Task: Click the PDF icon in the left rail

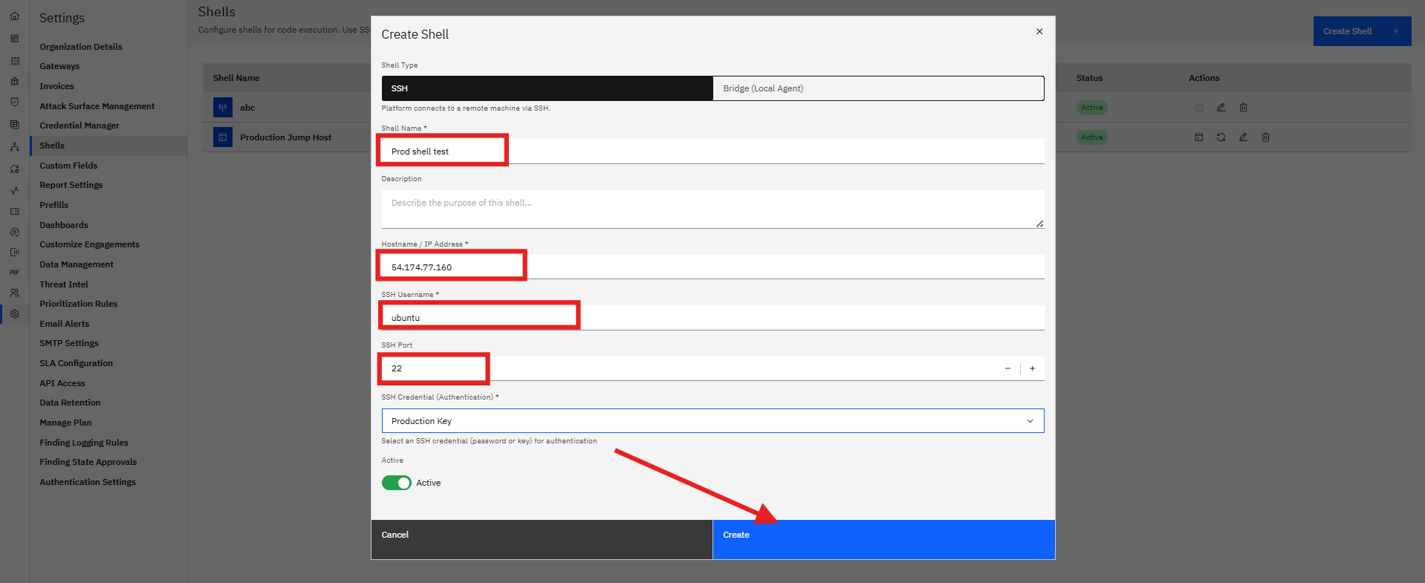Action: point(14,273)
